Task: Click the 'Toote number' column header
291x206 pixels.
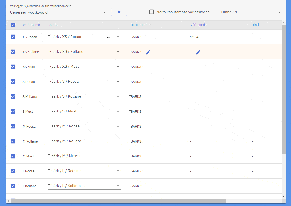Action: coord(140,25)
